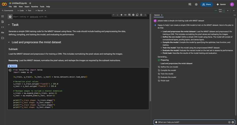Open the comments icon in header

[190, 4]
